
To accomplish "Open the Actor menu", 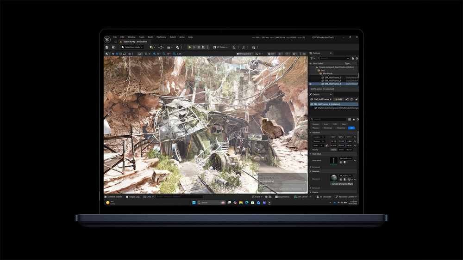I will [182, 37].
